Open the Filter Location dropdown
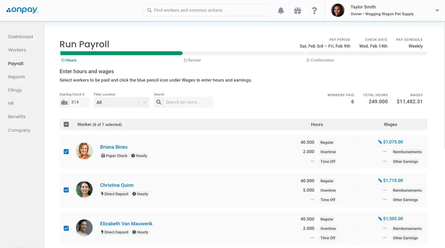The image size is (445, 248). (x=122, y=102)
